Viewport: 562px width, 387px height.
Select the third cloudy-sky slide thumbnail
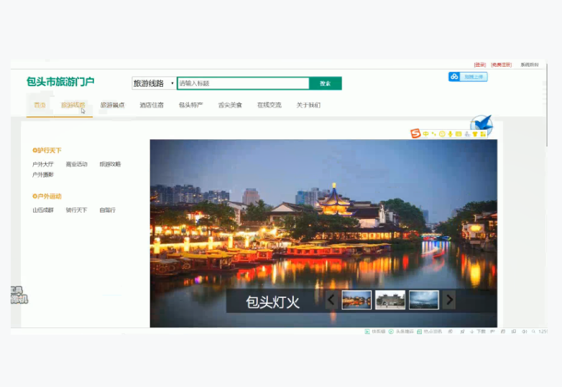(x=424, y=299)
